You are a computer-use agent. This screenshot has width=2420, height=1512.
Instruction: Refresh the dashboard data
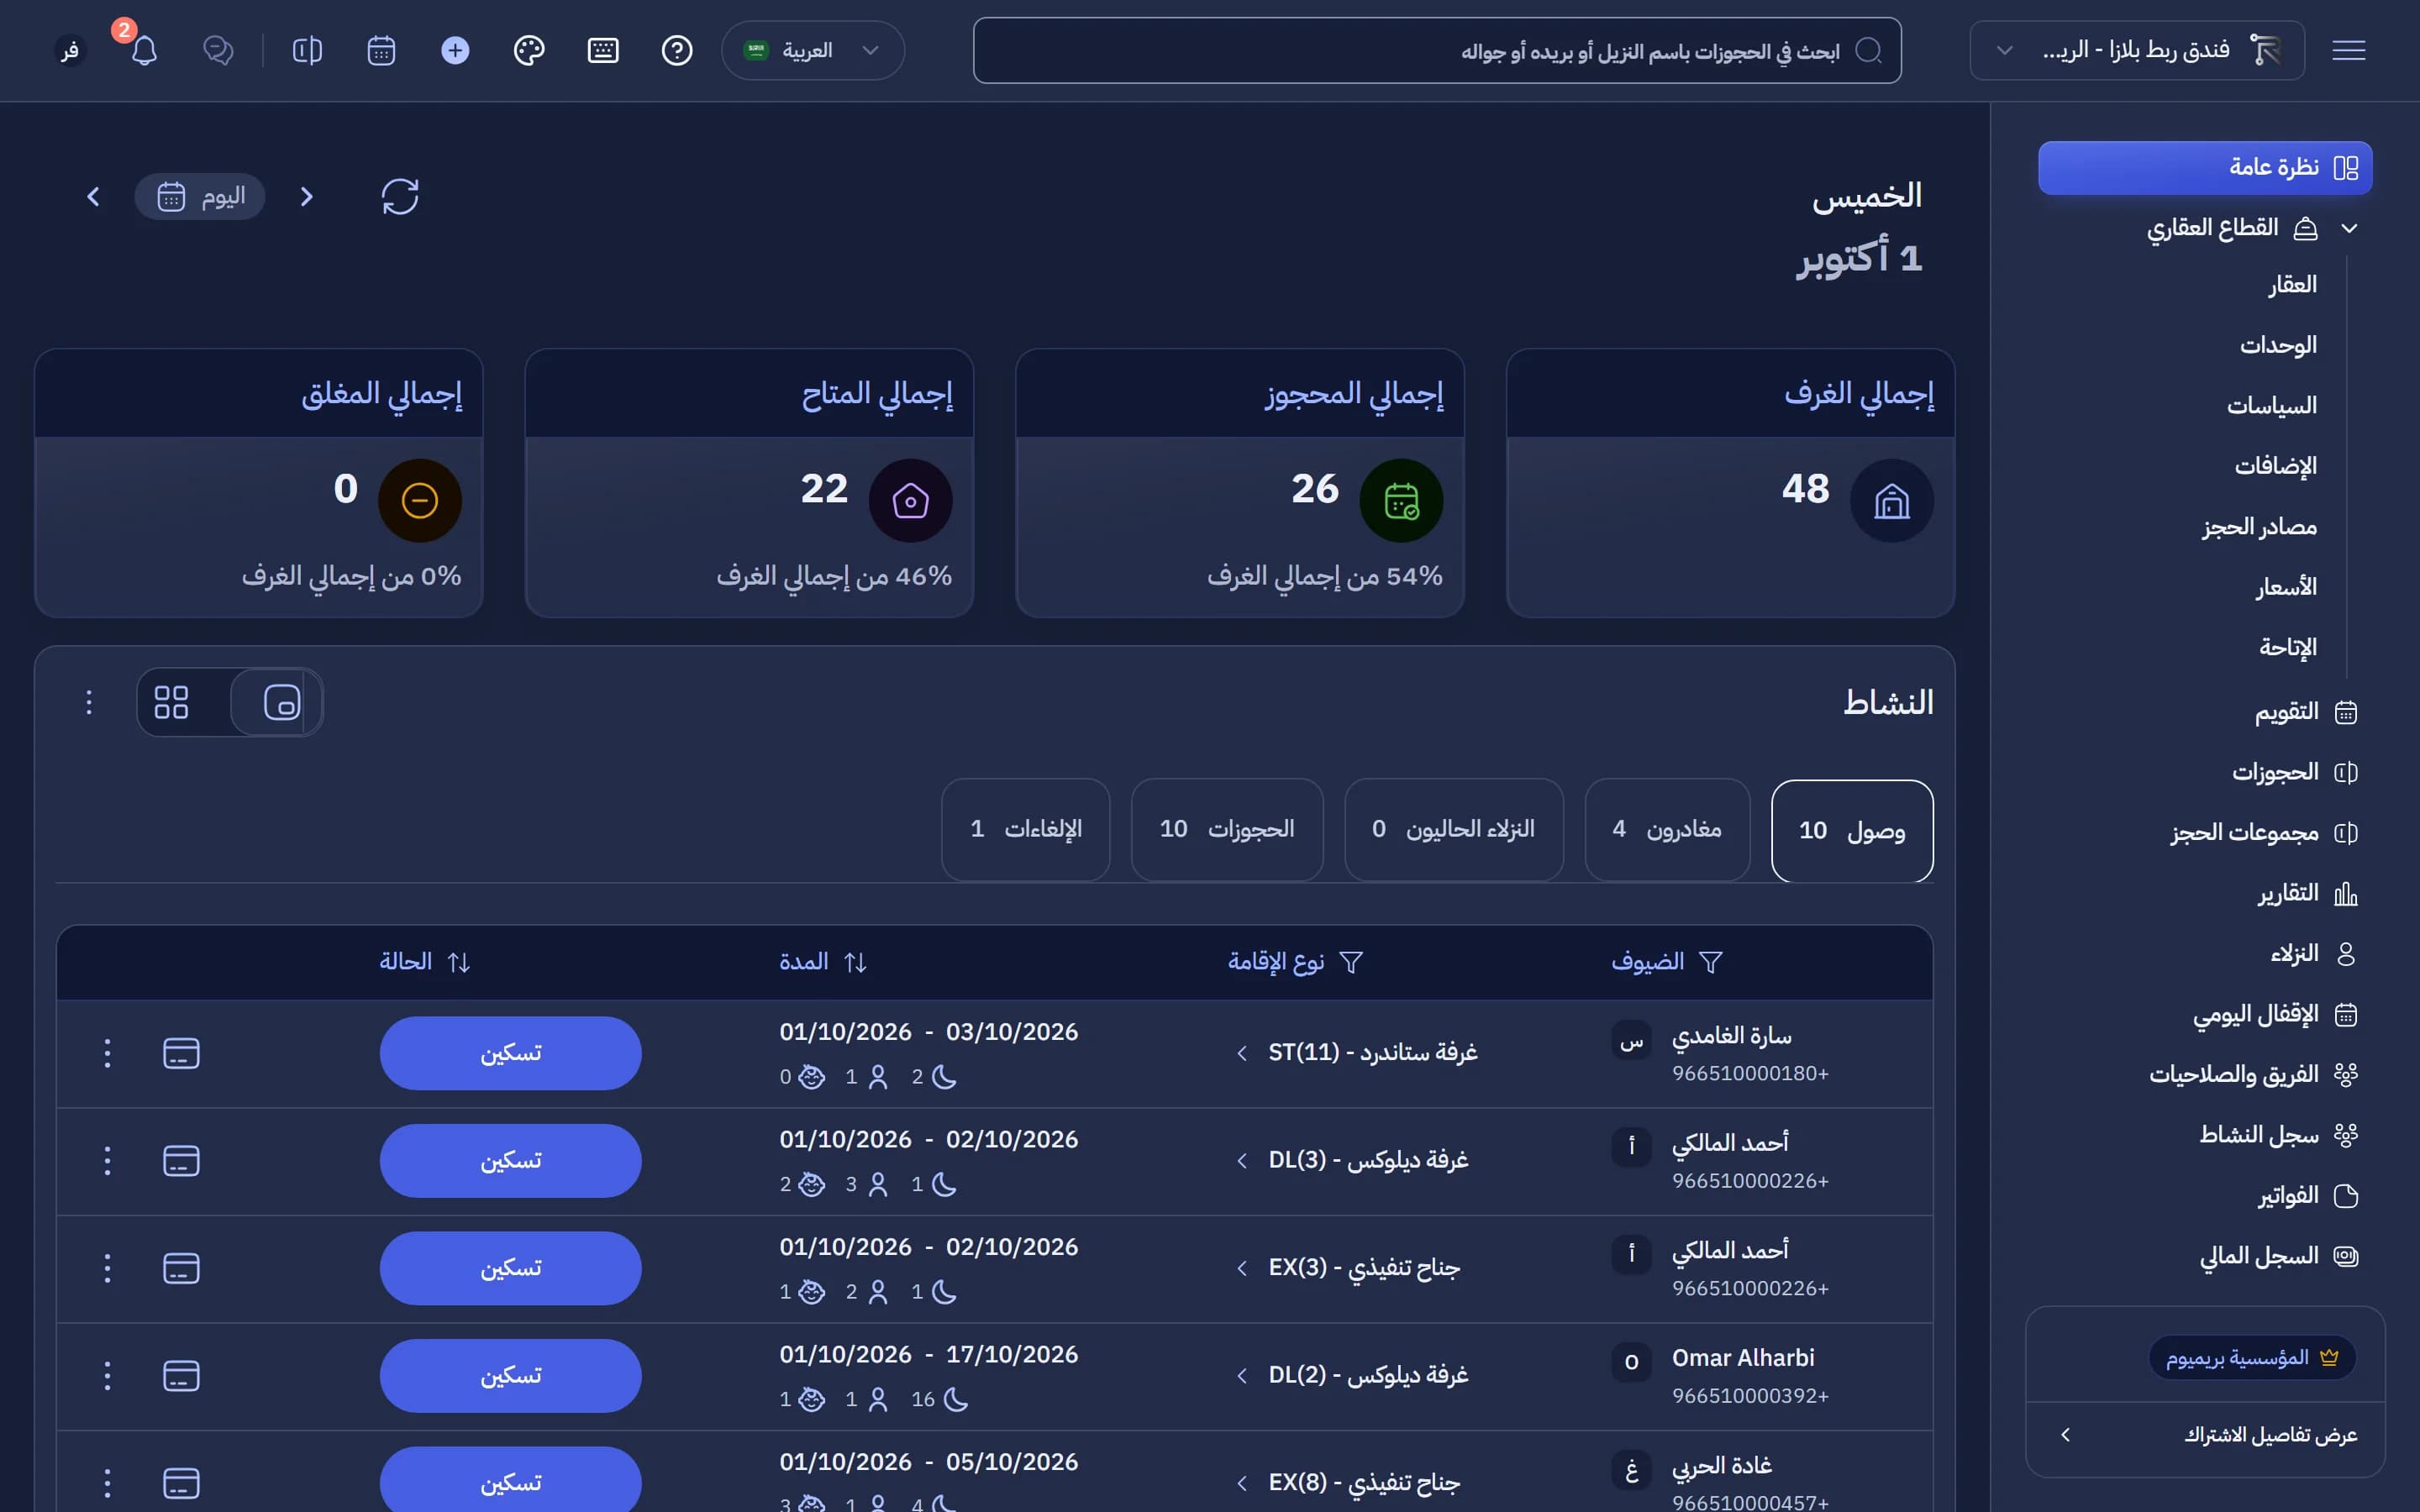click(400, 196)
